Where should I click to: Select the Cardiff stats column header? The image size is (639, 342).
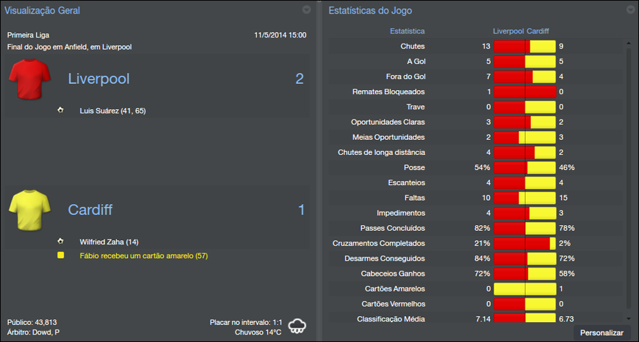[538, 31]
